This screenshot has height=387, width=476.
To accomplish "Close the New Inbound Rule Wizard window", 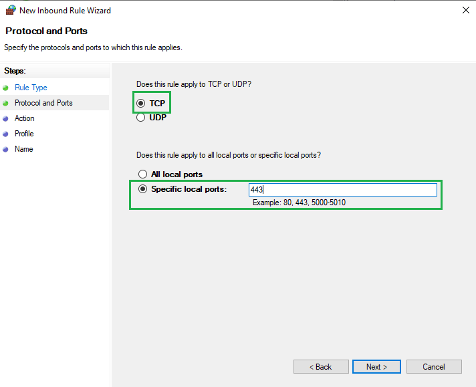I will (x=466, y=10).
